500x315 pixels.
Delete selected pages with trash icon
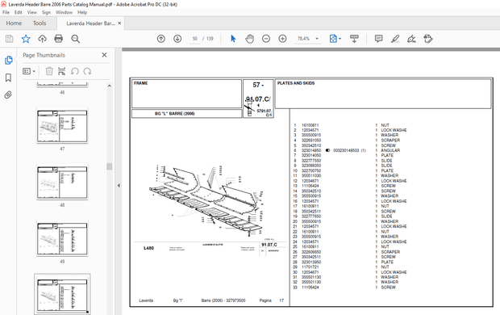click(49, 71)
